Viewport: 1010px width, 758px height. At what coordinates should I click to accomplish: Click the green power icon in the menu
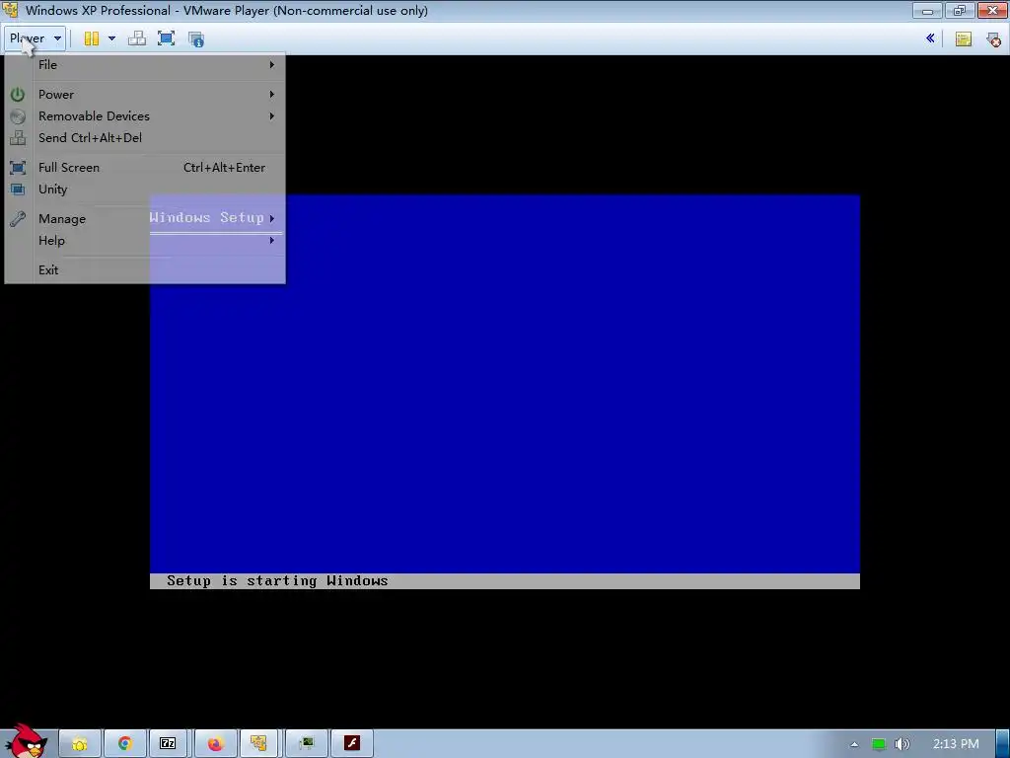coord(18,94)
